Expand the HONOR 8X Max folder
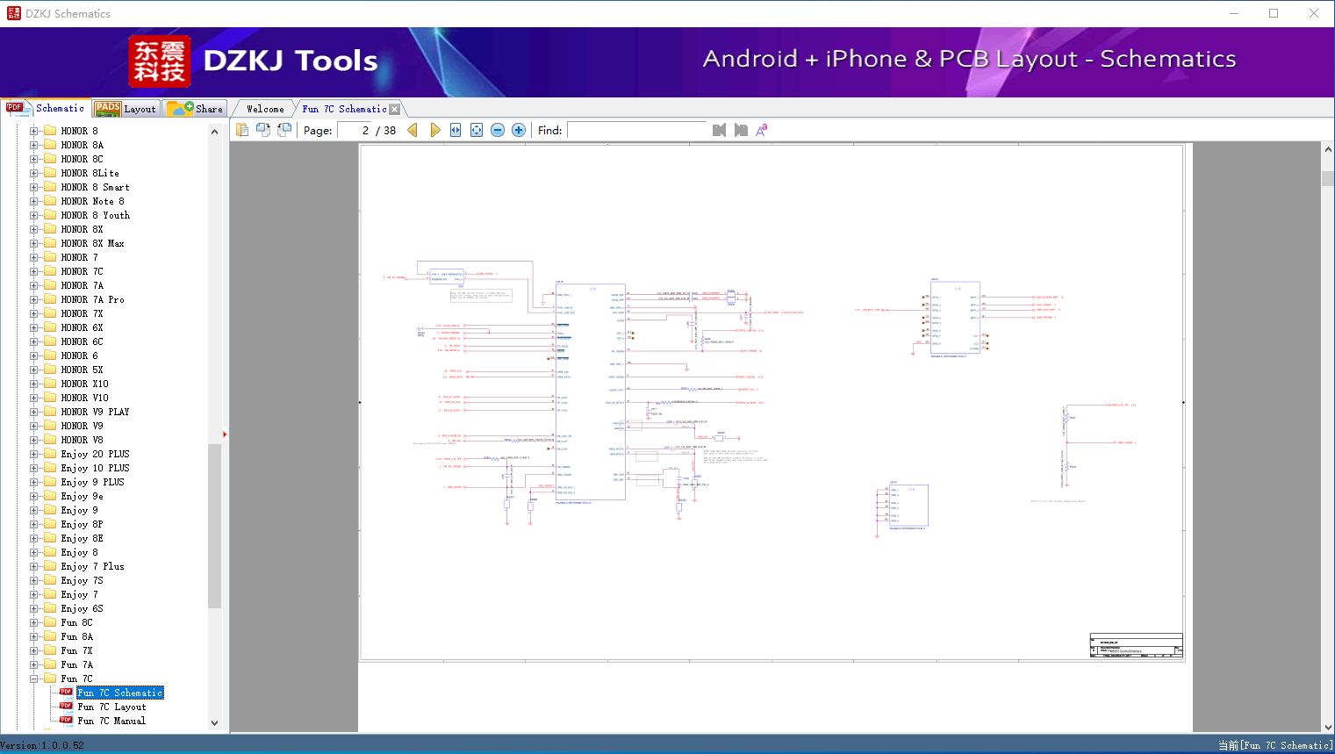 34,243
